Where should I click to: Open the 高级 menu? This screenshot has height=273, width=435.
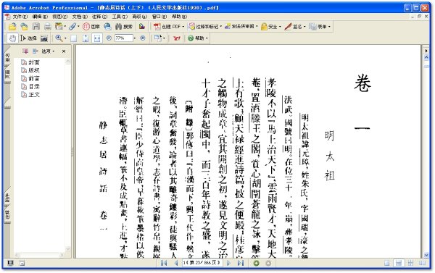pyautogui.click(x=139, y=17)
